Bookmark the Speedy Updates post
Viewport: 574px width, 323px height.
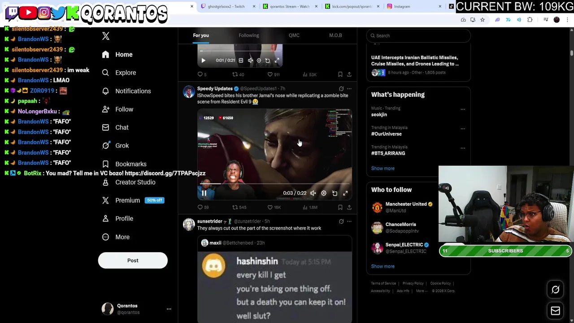pos(340,207)
